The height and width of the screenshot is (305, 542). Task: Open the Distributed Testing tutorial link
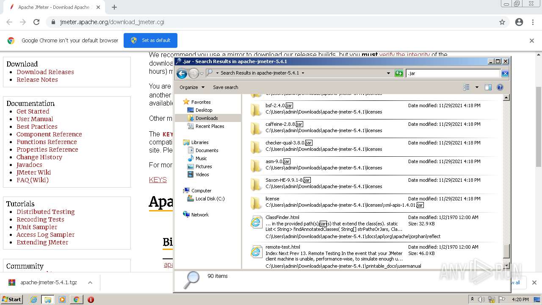[x=46, y=212]
